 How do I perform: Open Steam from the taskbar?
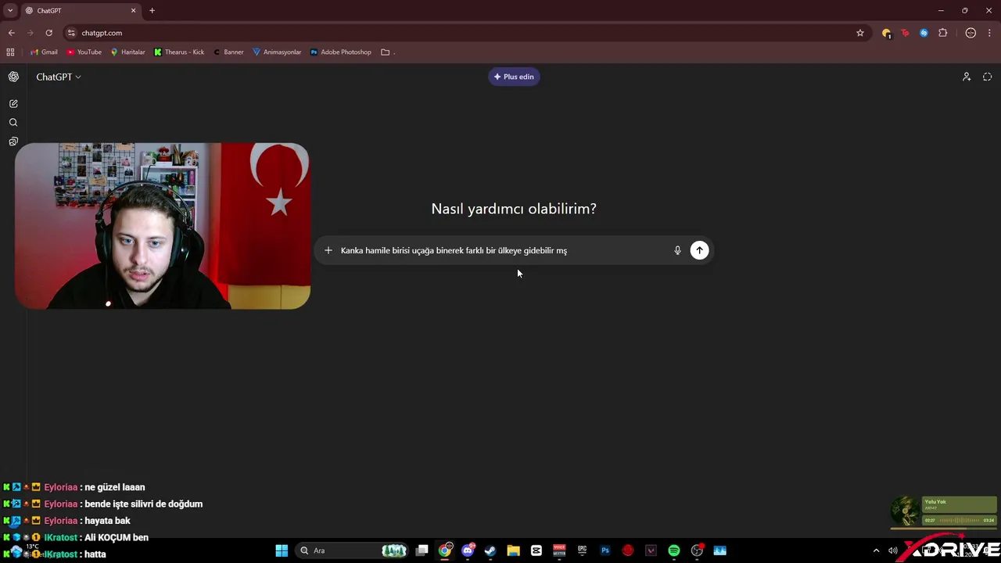click(490, 550)
